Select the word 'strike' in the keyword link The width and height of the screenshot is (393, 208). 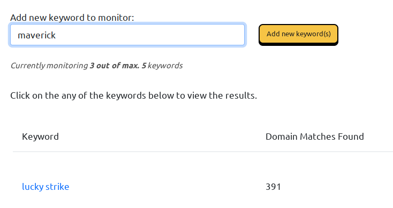(x=57, y=187)
